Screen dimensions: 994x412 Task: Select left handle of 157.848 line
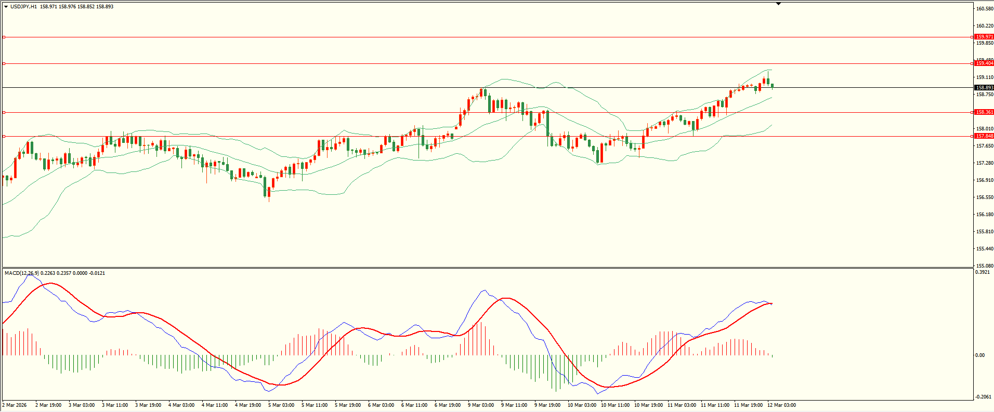pos(4,136)
